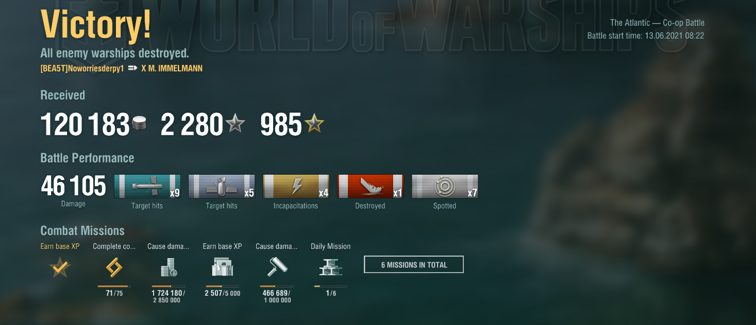Open the Earn base XP star mission icon

click(x=60, y=267)
